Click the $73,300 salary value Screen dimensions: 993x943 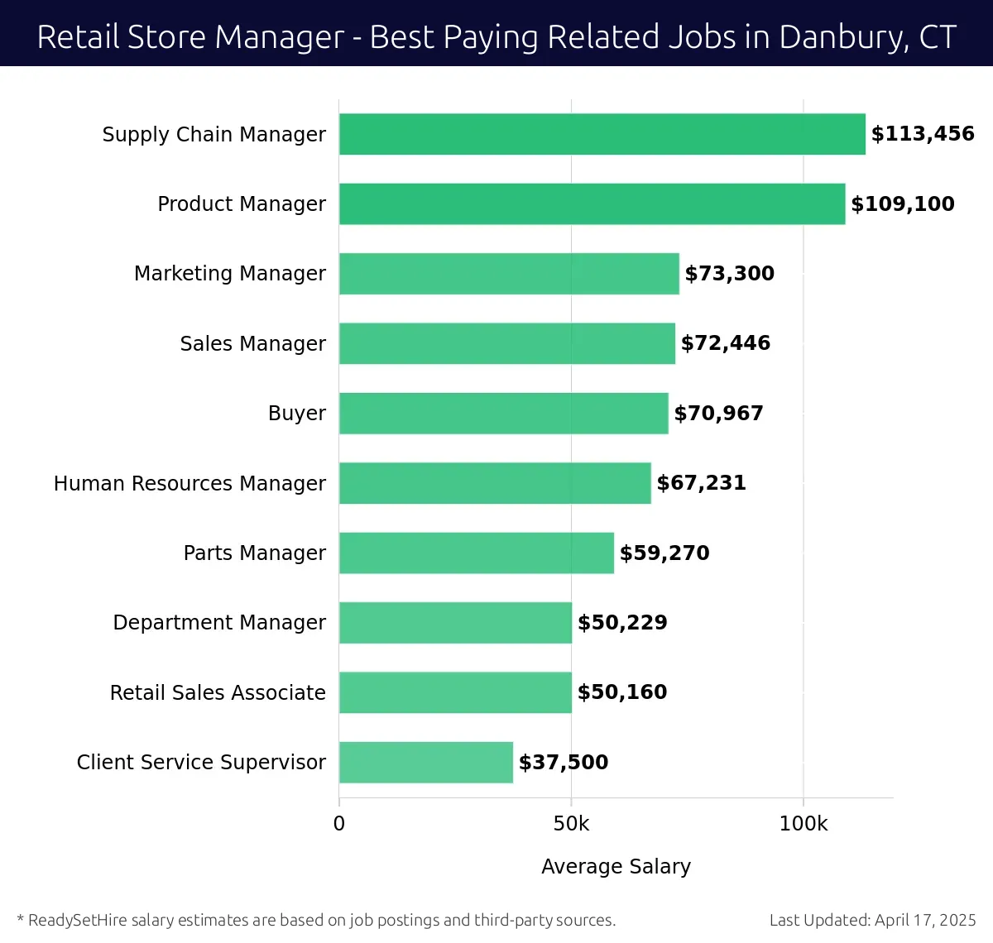pos(730,274)
